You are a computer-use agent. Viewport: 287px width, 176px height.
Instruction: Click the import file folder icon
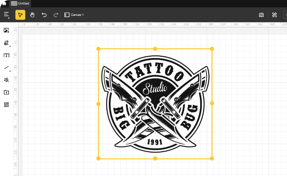[x=6, y=92]
